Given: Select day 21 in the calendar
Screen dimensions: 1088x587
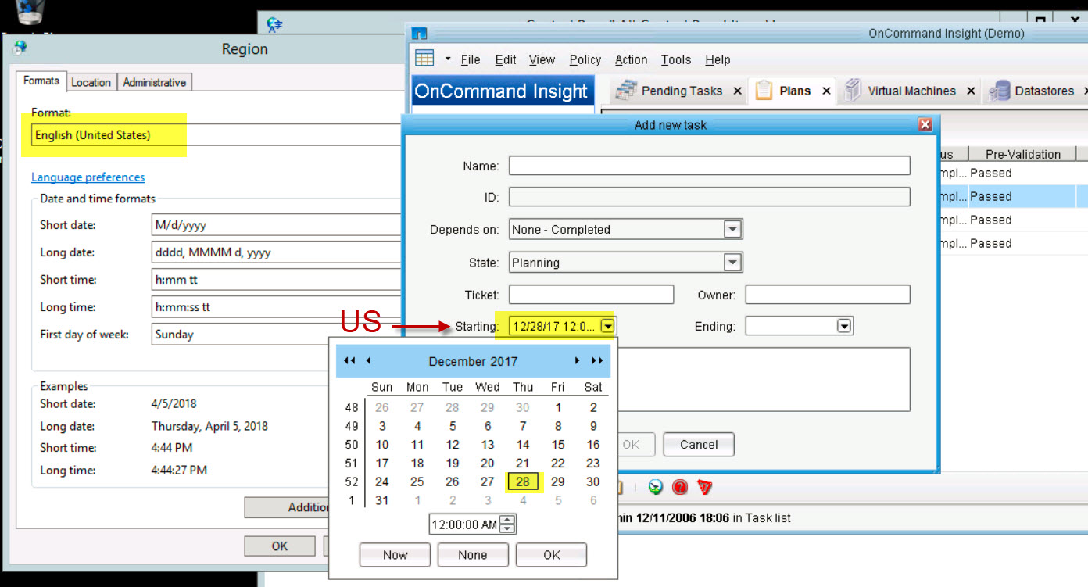Looking at the screenshot, I should 523,463.
